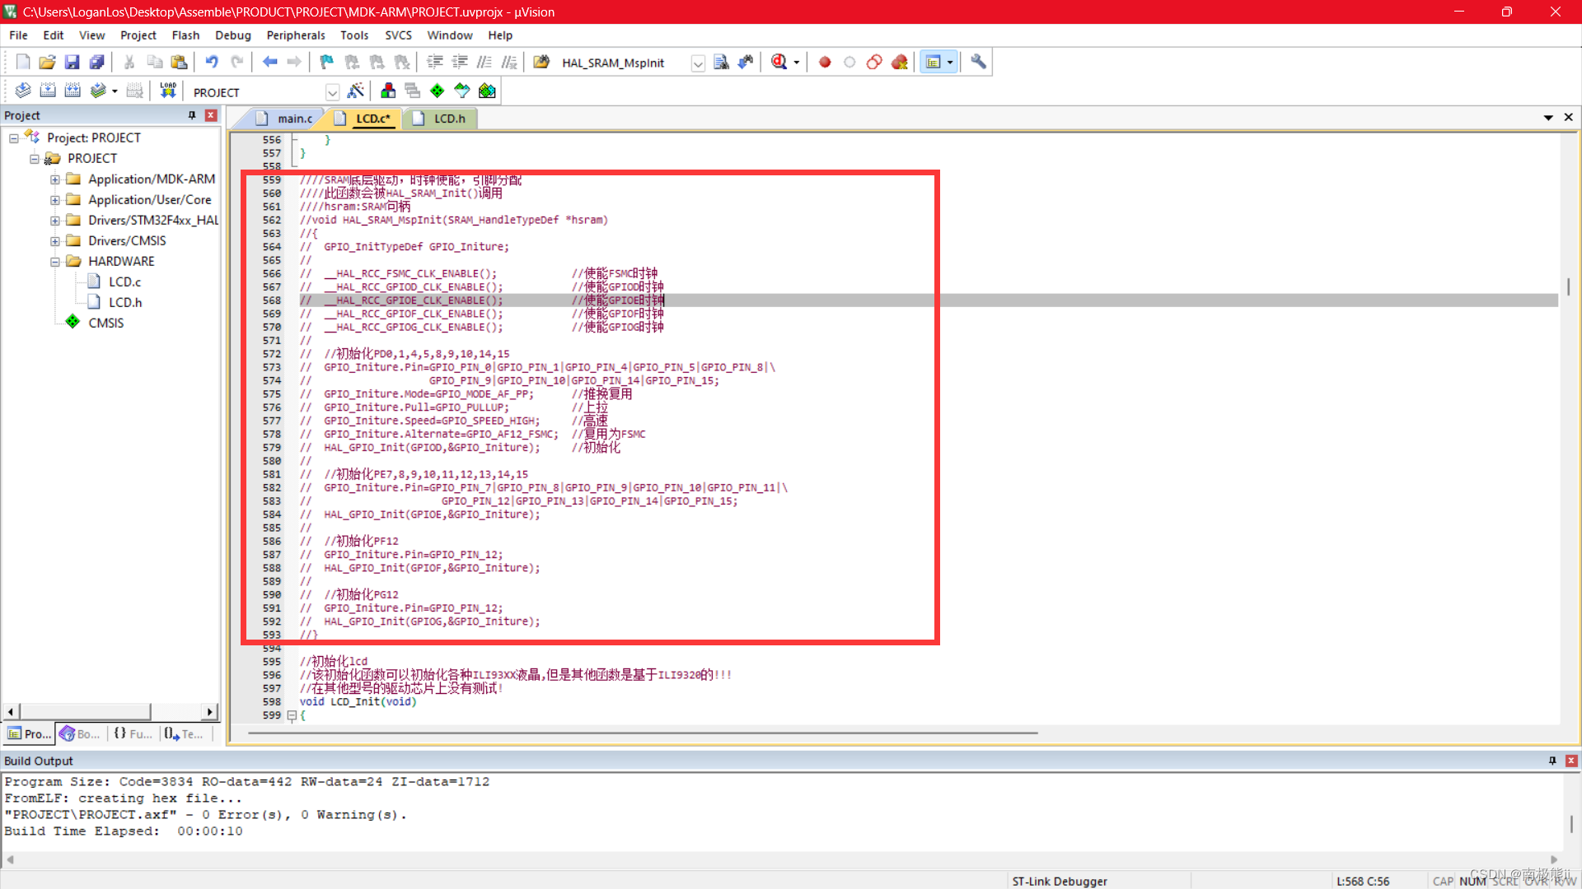Expand the Drivers/CMSIS folder
This screenshot has height=889, width=1582.
(x=55, y=241)
